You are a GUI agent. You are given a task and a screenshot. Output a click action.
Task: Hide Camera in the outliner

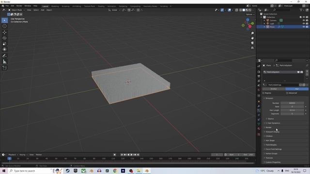pyautogui.click(x=304, y=20)
